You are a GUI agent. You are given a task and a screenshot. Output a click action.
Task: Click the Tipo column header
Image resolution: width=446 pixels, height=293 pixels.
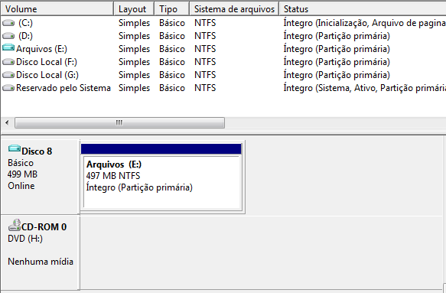click(x=172, y=9)
